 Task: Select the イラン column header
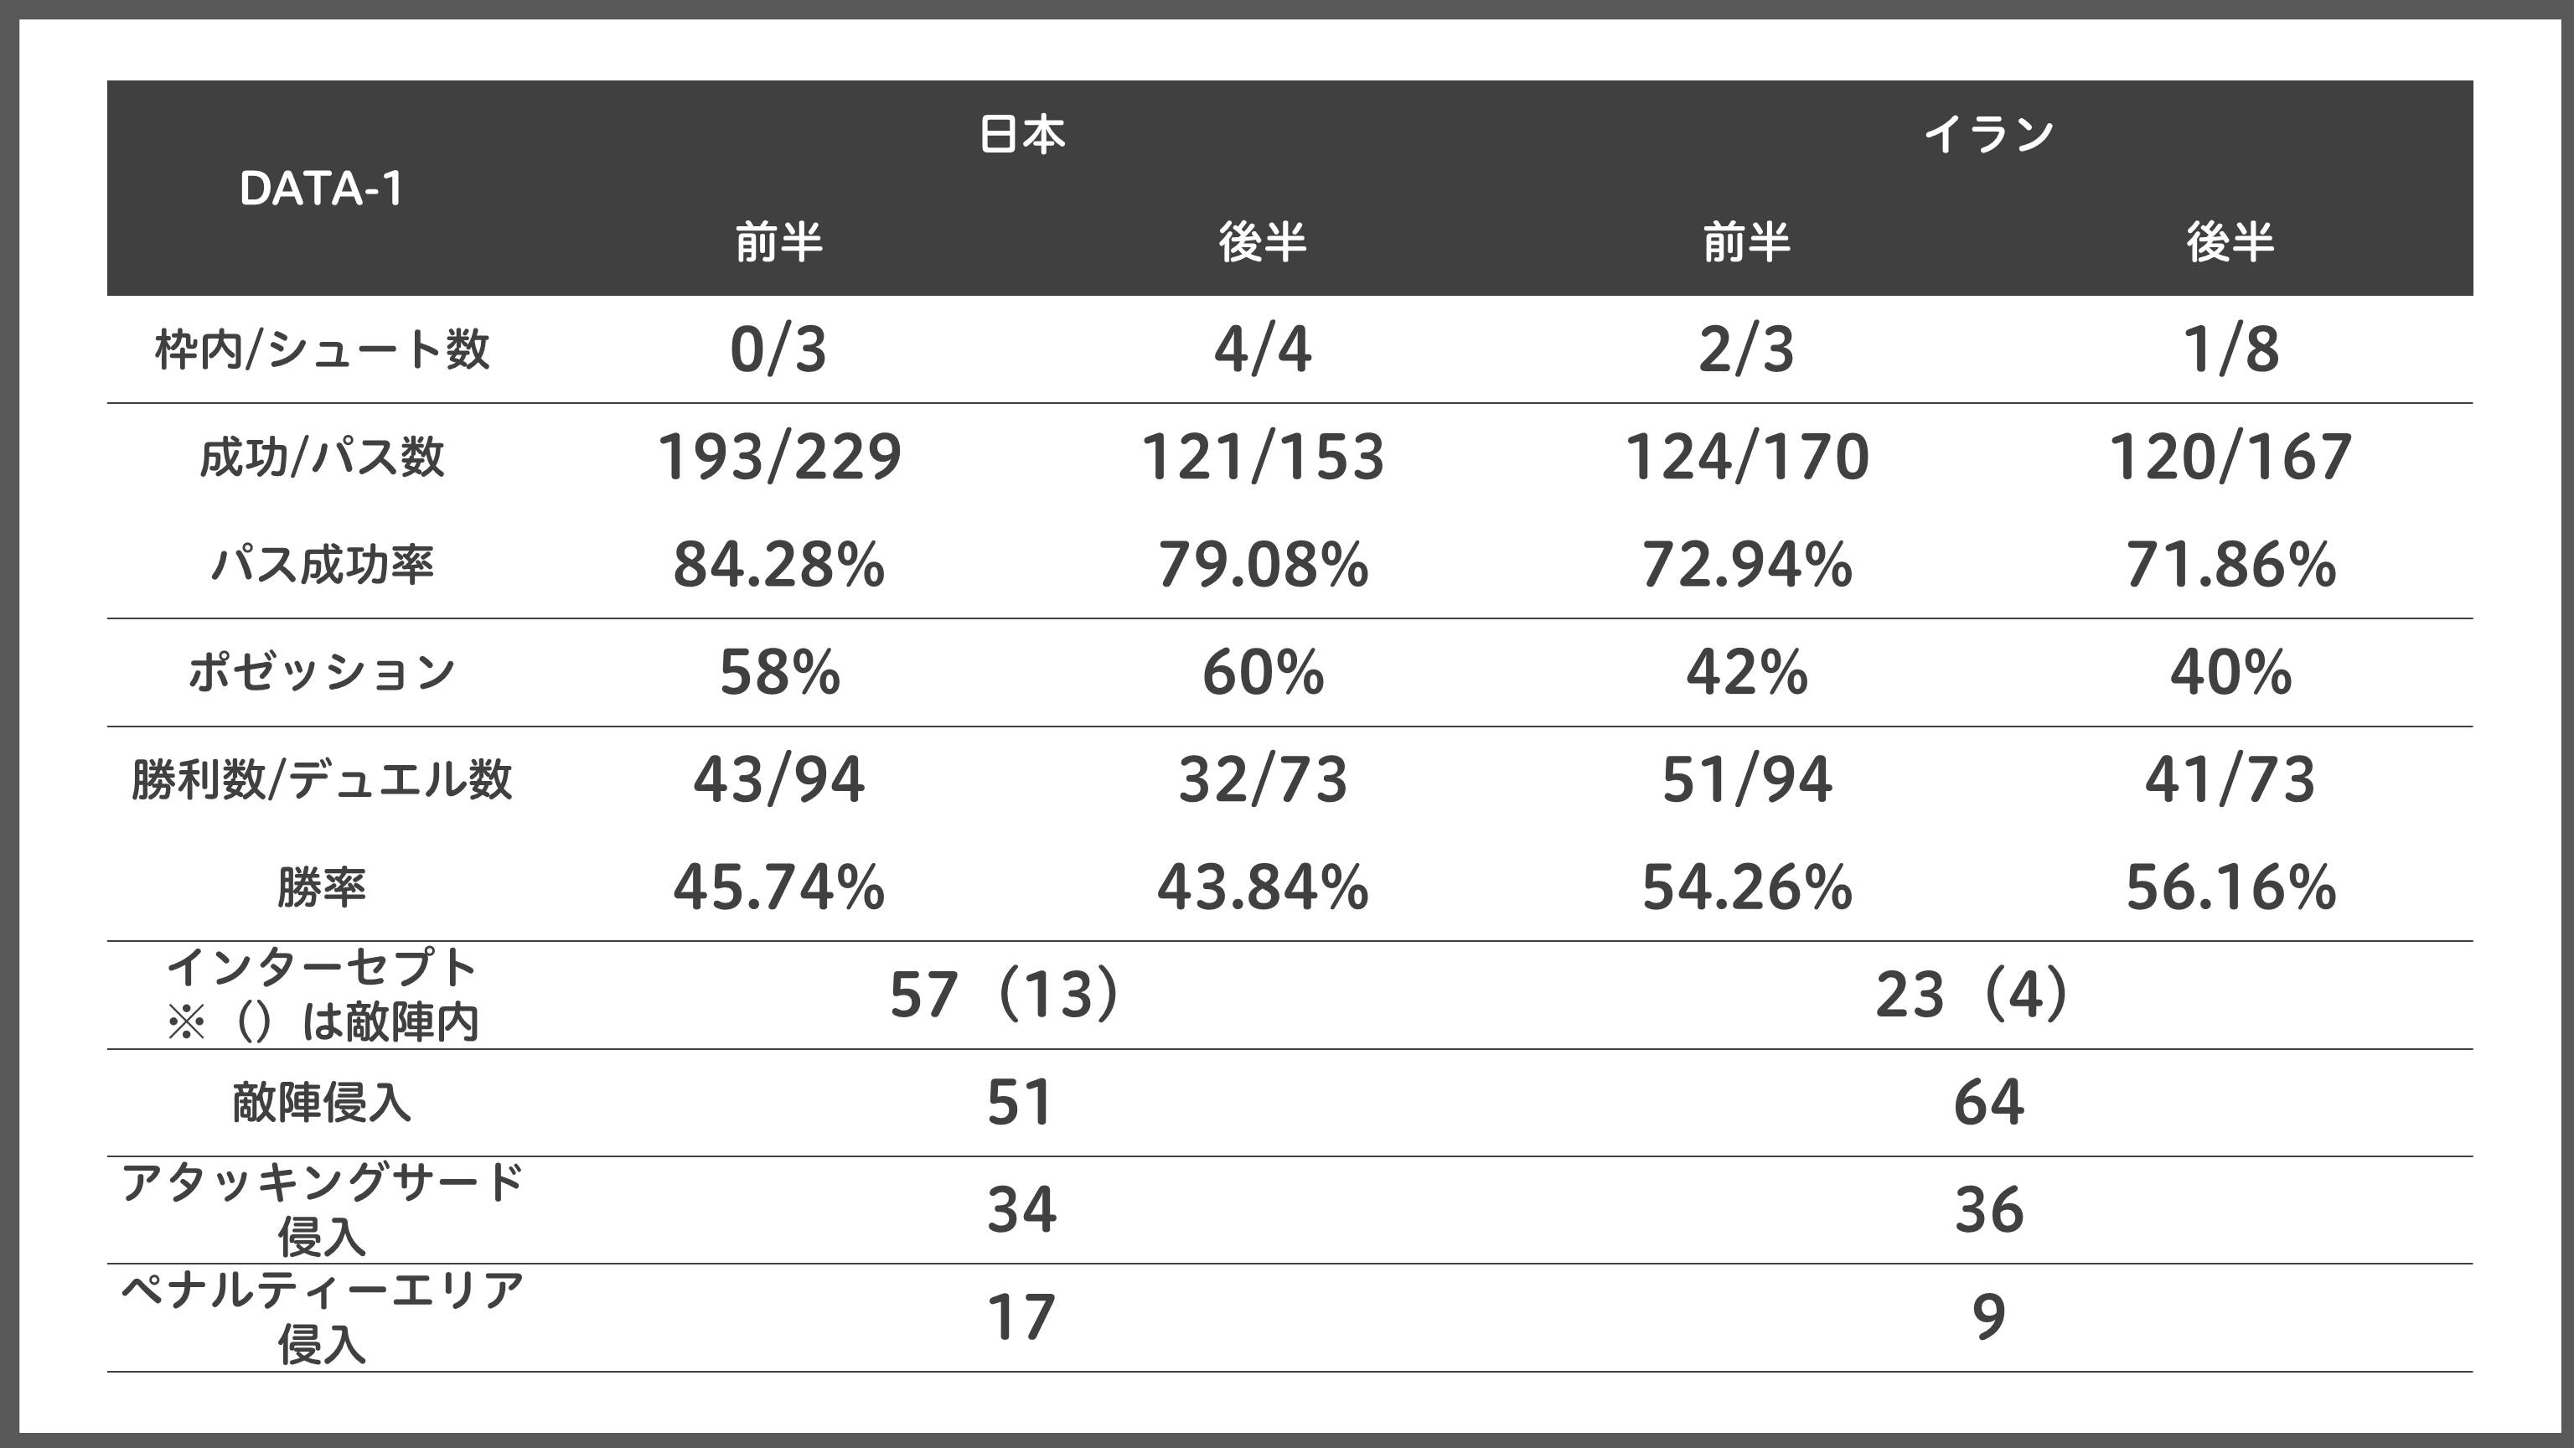pyautogui.click(x=1988, y=135)
